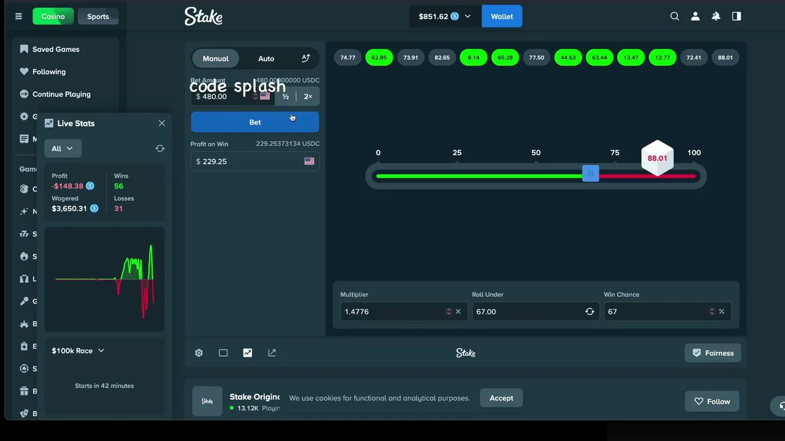Open past result 73.91

click(x=411, y=58)
